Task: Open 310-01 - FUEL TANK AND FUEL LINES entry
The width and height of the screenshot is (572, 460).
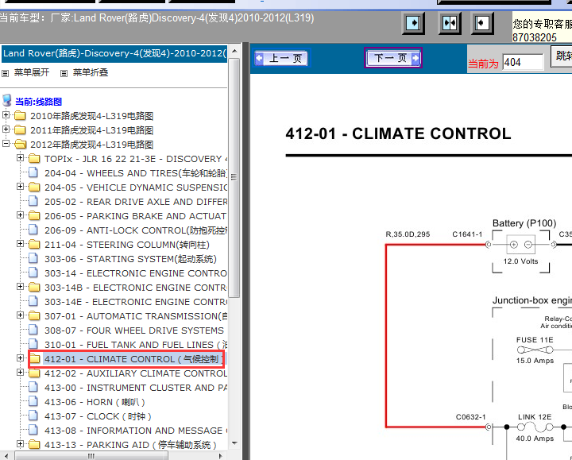Action: [135, 345]
